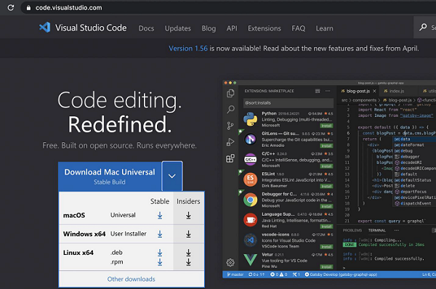Download Linux .rpm Insiders package arrow
This screenshot has width=436, height=289.
188,261
